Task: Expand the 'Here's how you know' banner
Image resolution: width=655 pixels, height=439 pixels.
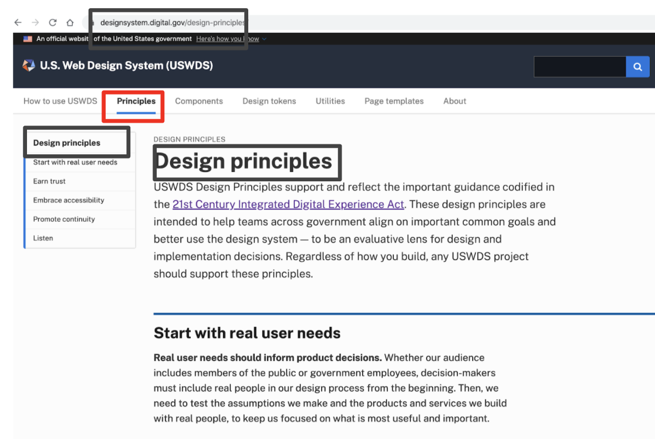Action: pos(231,39)
